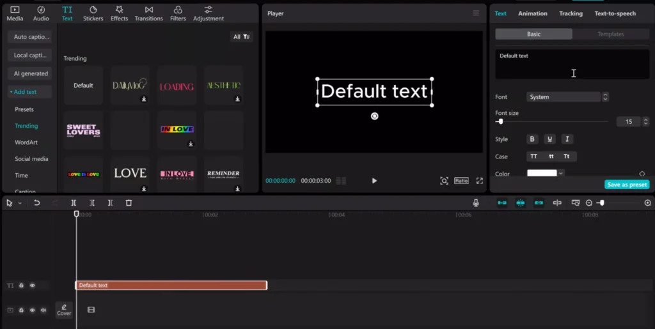655x329 pixels.
Task: Click the timeline zoom out minus icon
Action: [588, 203]
